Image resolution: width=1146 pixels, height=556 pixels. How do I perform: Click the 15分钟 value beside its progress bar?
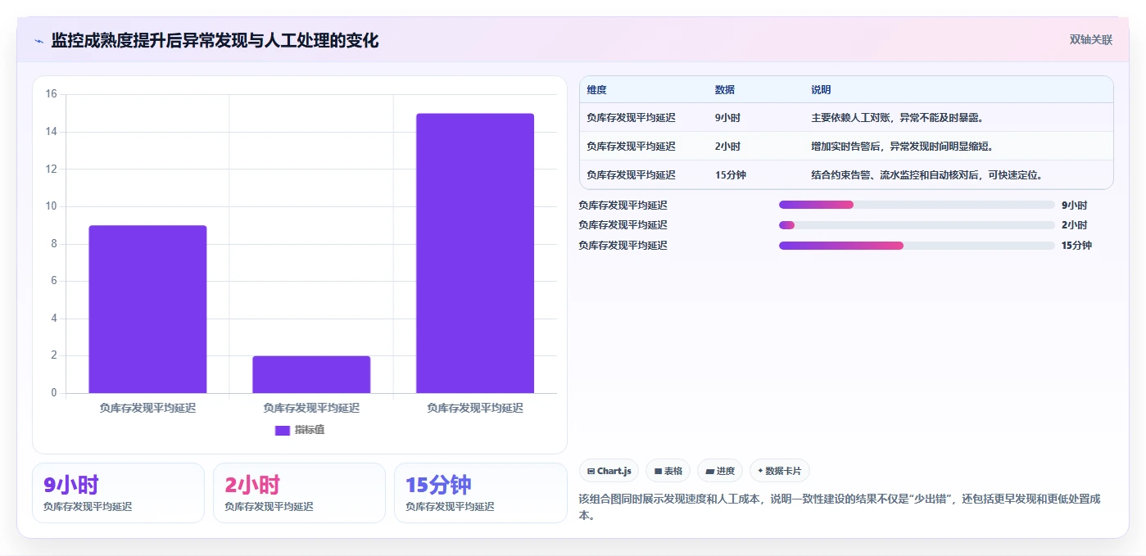coord(1076,246)
